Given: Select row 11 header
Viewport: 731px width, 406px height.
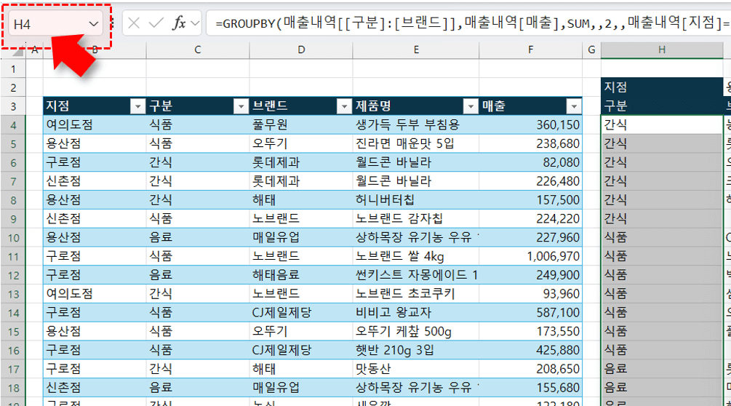Looking at the screenshot, I should coord(13,256).
